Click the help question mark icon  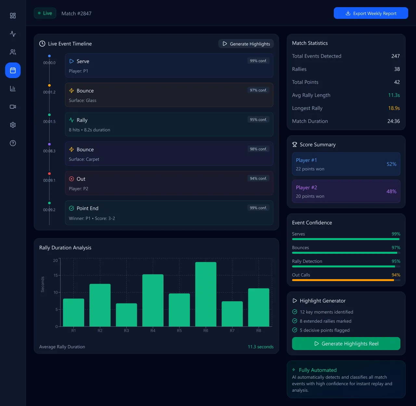[13, 143]
